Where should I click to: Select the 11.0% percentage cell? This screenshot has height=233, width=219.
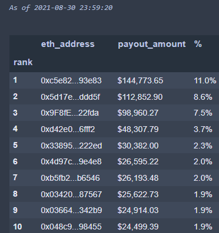(205, 80)
